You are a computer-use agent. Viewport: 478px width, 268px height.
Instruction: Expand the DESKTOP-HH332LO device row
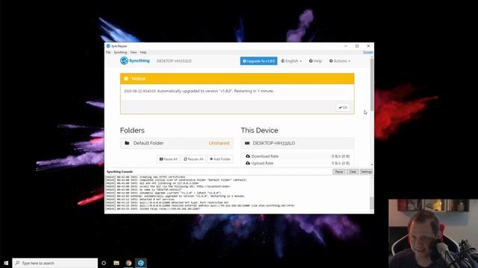click(297, 143)
